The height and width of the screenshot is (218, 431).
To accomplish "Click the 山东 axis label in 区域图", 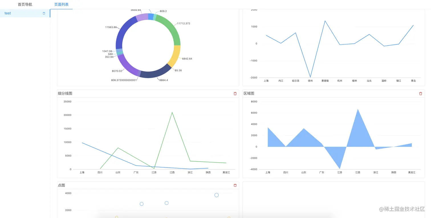I will point(304,172).
